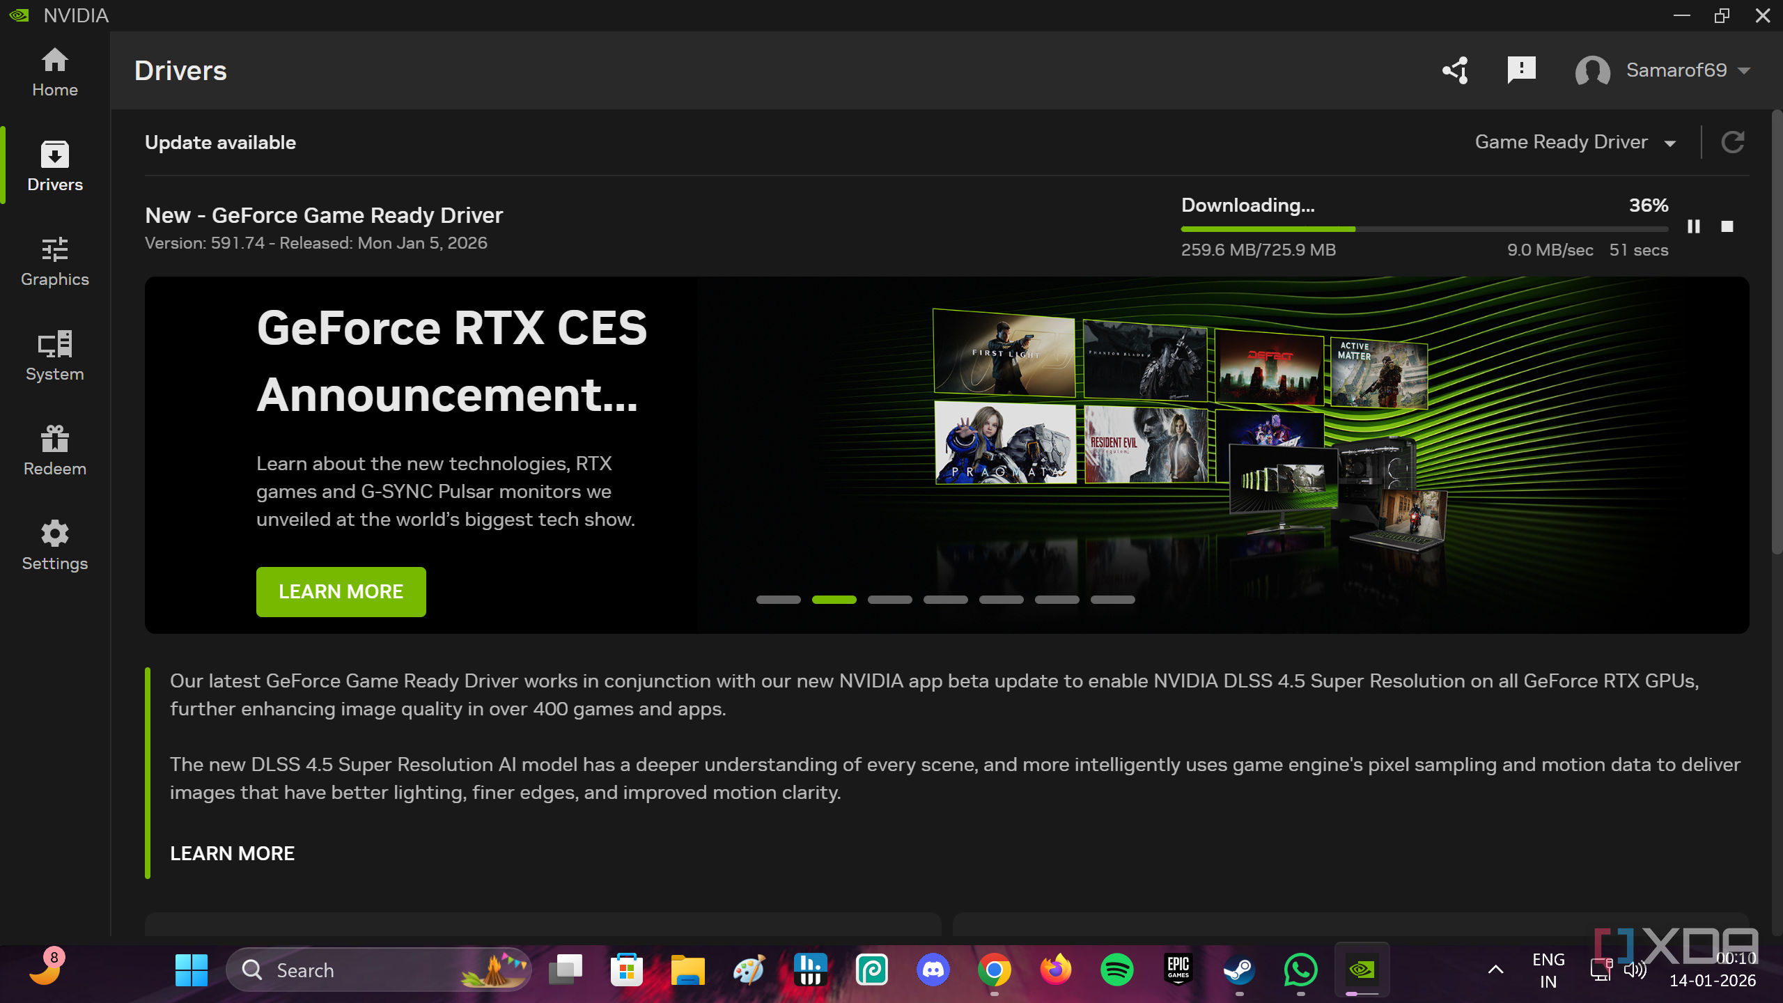
Task: Open Firefox from the taskbar
Action: pyautogui.click(x=1056, y=970)
